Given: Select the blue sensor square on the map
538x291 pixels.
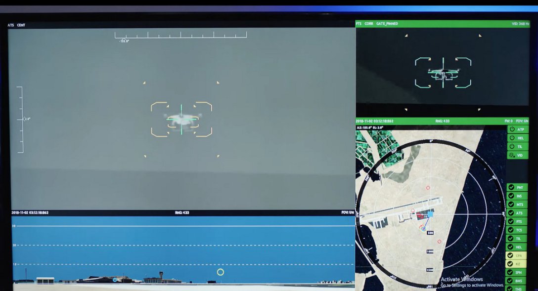Looking at the screenshot, I should [430, 214].
